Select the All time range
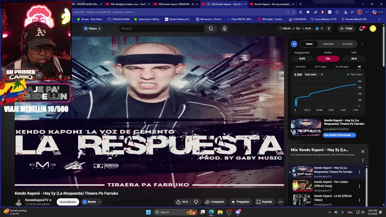This screenshot has height=217, width=386. pyautogui.click(x=359, y=67)
